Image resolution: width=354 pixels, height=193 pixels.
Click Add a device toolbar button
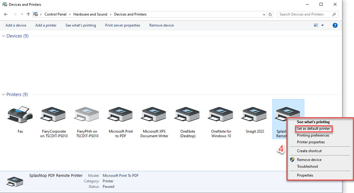(x=16, y=25)
